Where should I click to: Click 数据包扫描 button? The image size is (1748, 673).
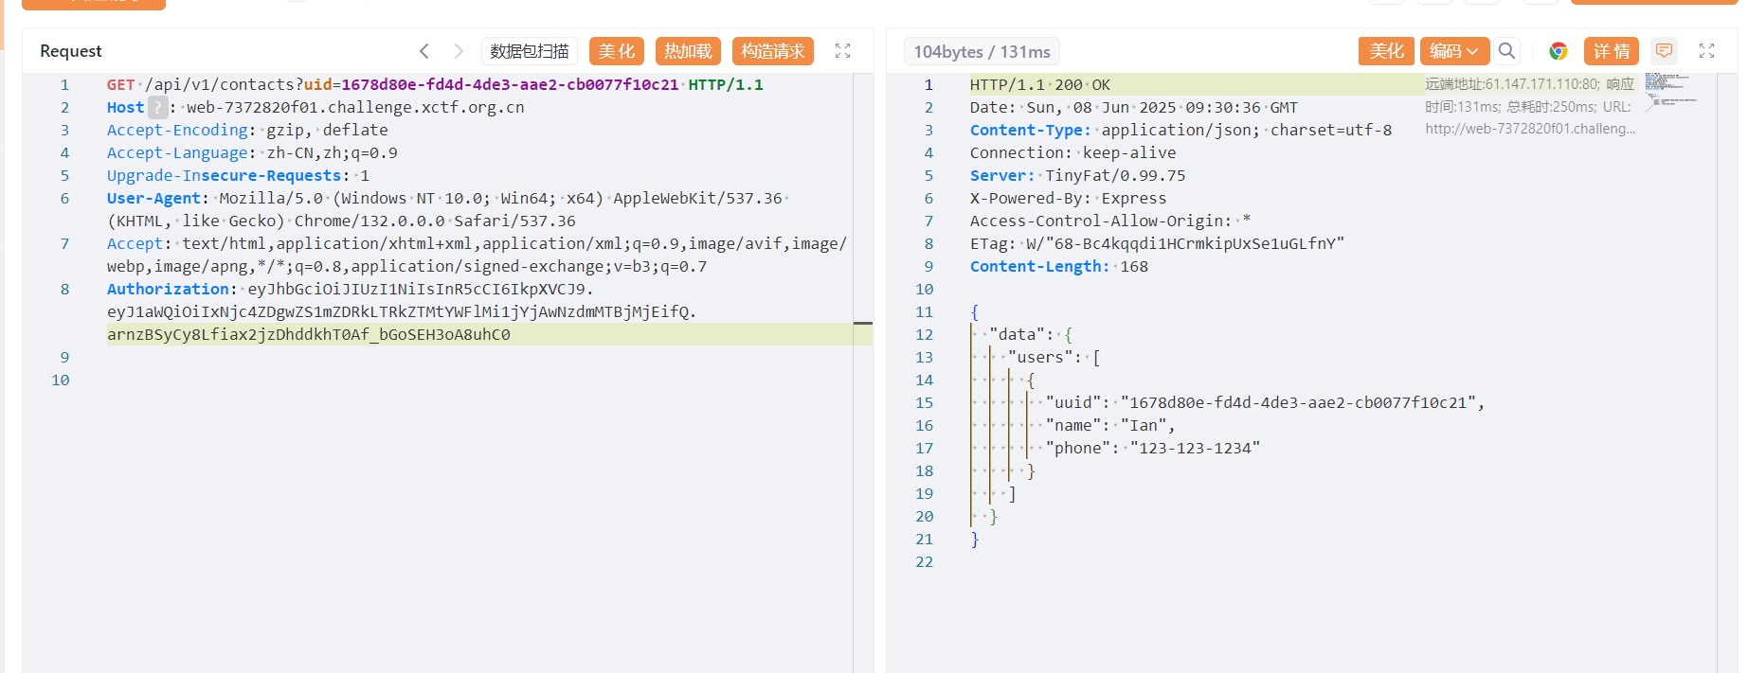pyautogui.click(x=530, y=51)
